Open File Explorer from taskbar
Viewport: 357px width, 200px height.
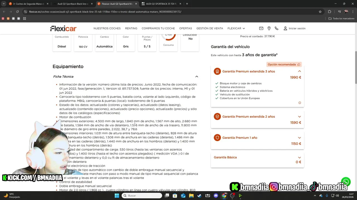pyautogui.click(x=191, y=196)
